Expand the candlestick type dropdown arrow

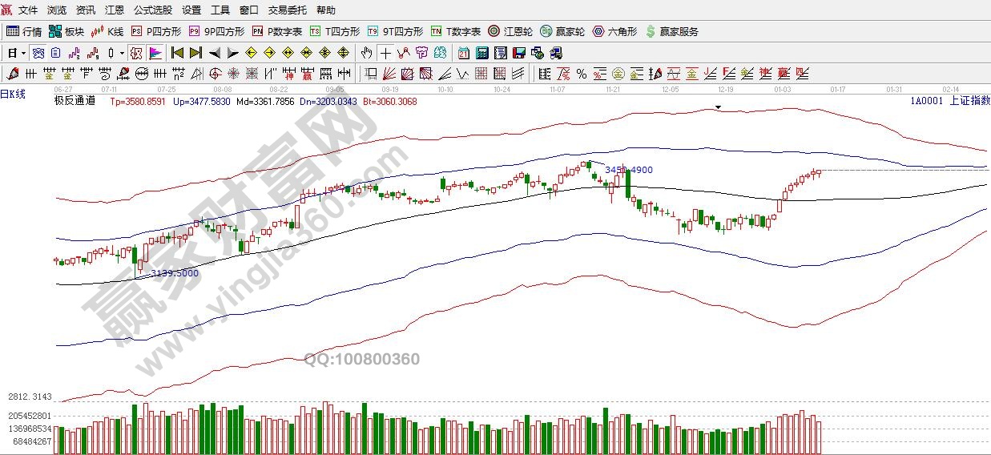click(x=122, y=54)
